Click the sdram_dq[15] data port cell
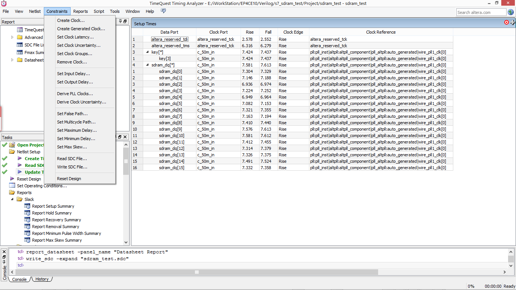 (170, 168)
